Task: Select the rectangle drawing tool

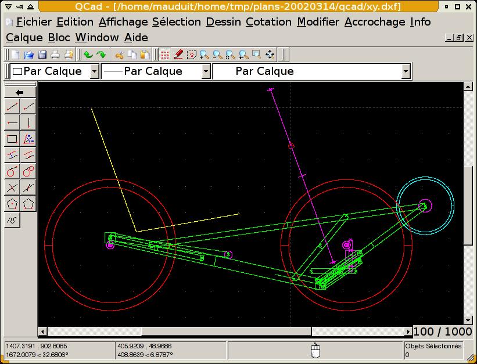Action: [12, 139]
